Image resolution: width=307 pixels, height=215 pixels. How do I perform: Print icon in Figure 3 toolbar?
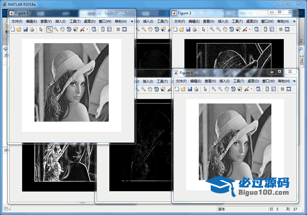click(x=195, y=29)
